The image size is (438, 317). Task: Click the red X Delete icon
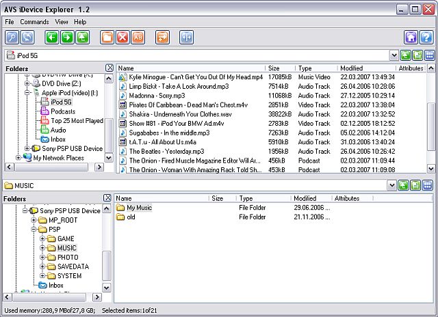coord(123,38)
